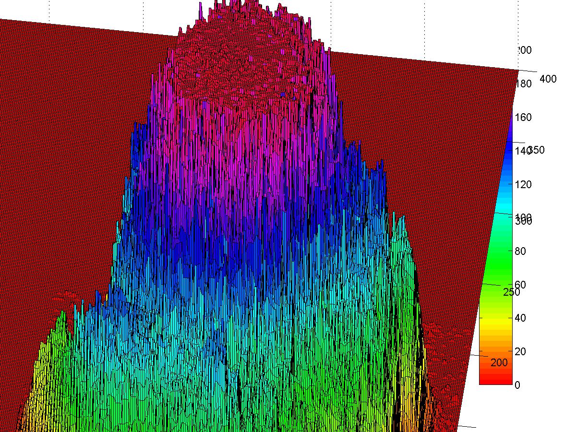Click the colorbar tick label 20
Viewport: 576px width, 432px height.
[520, 352]
